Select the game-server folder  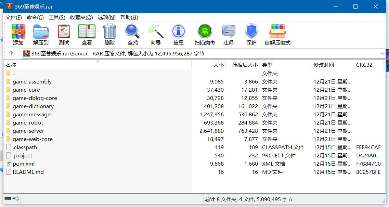click(x=28, y=131)
